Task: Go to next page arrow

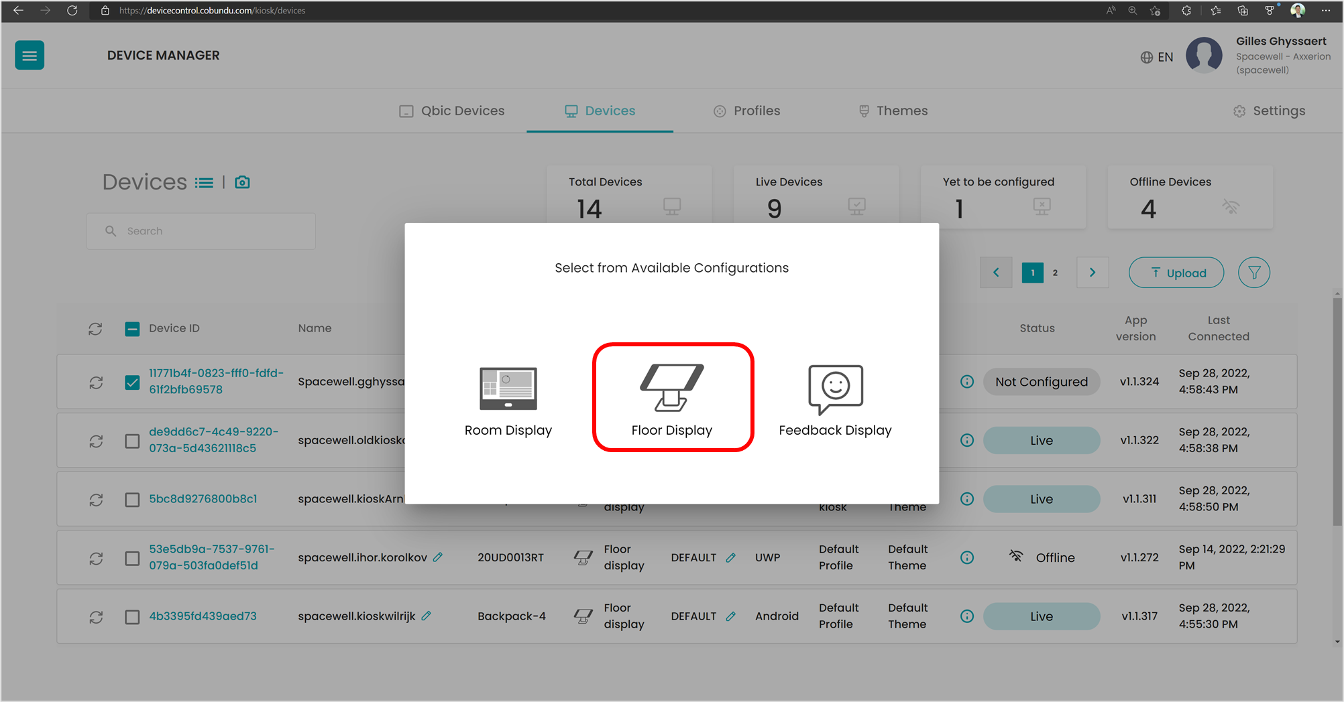Action: pos(1093,273)
